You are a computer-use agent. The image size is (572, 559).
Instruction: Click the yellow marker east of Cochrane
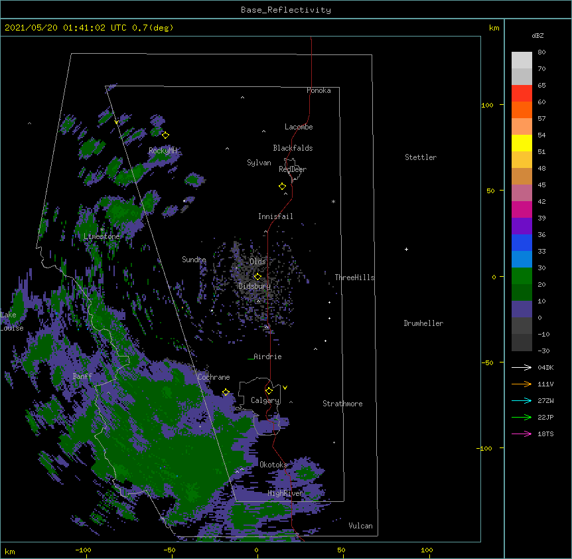point(226,392)
